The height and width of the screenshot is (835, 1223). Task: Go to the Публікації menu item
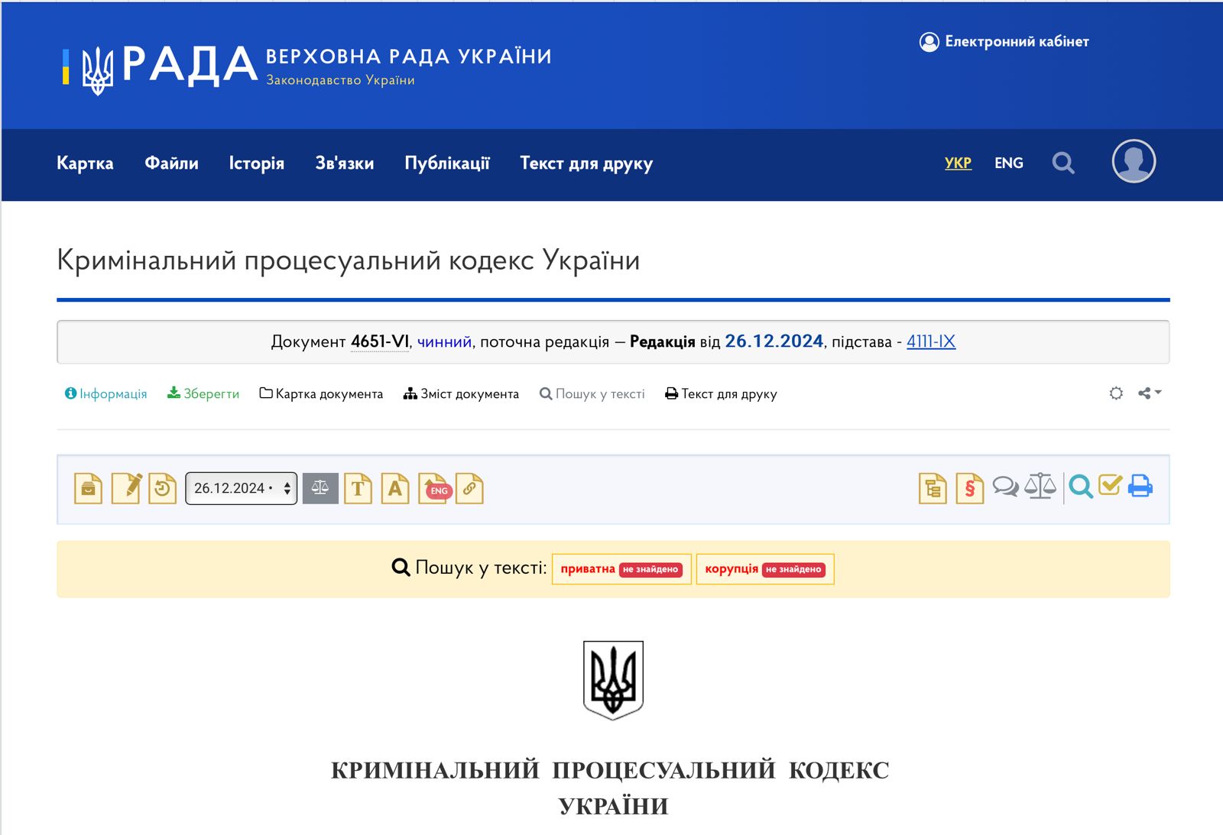[446, 163]
